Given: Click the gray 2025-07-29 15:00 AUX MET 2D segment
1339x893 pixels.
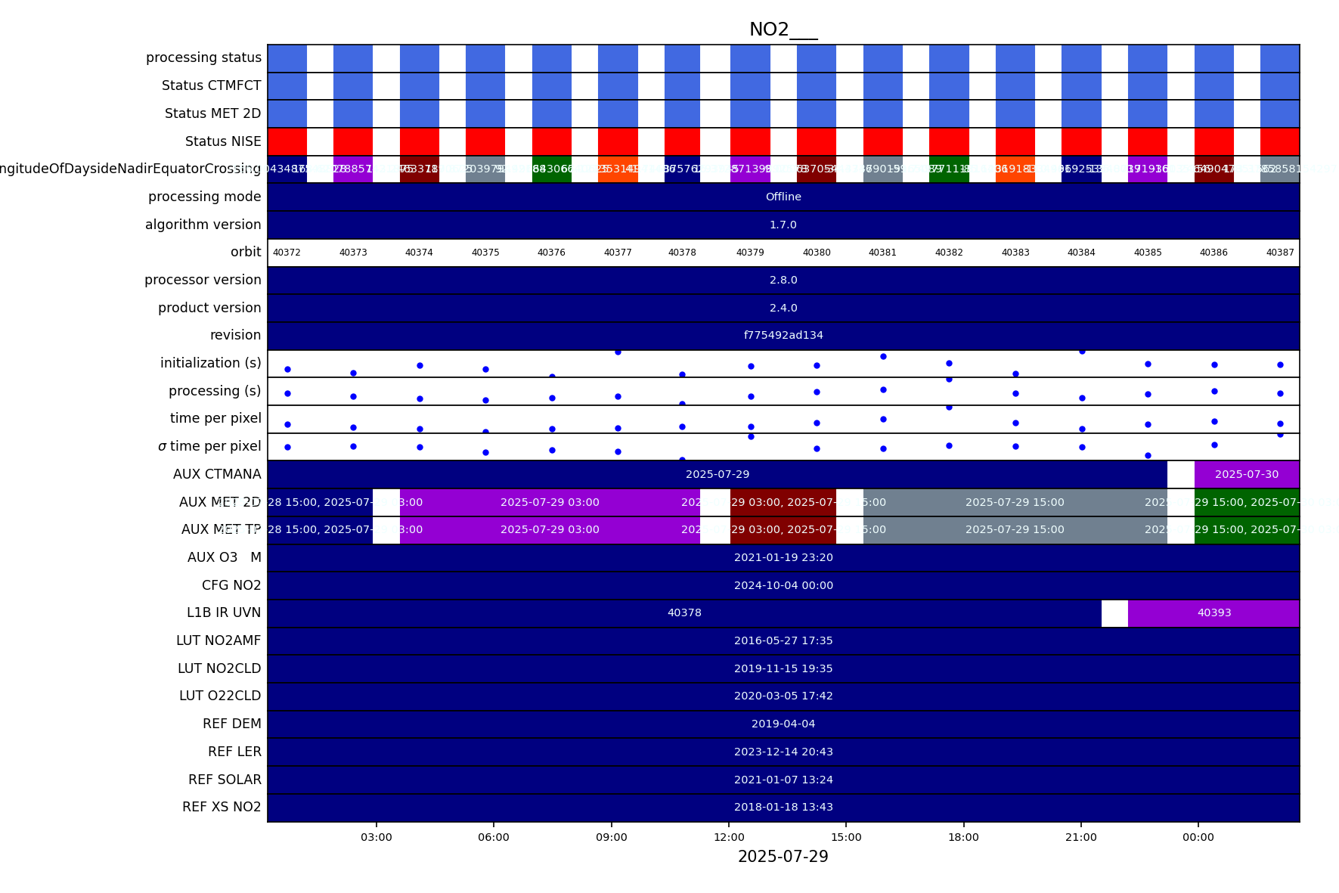Looking at the screenshot, I should pos(1014,503).
